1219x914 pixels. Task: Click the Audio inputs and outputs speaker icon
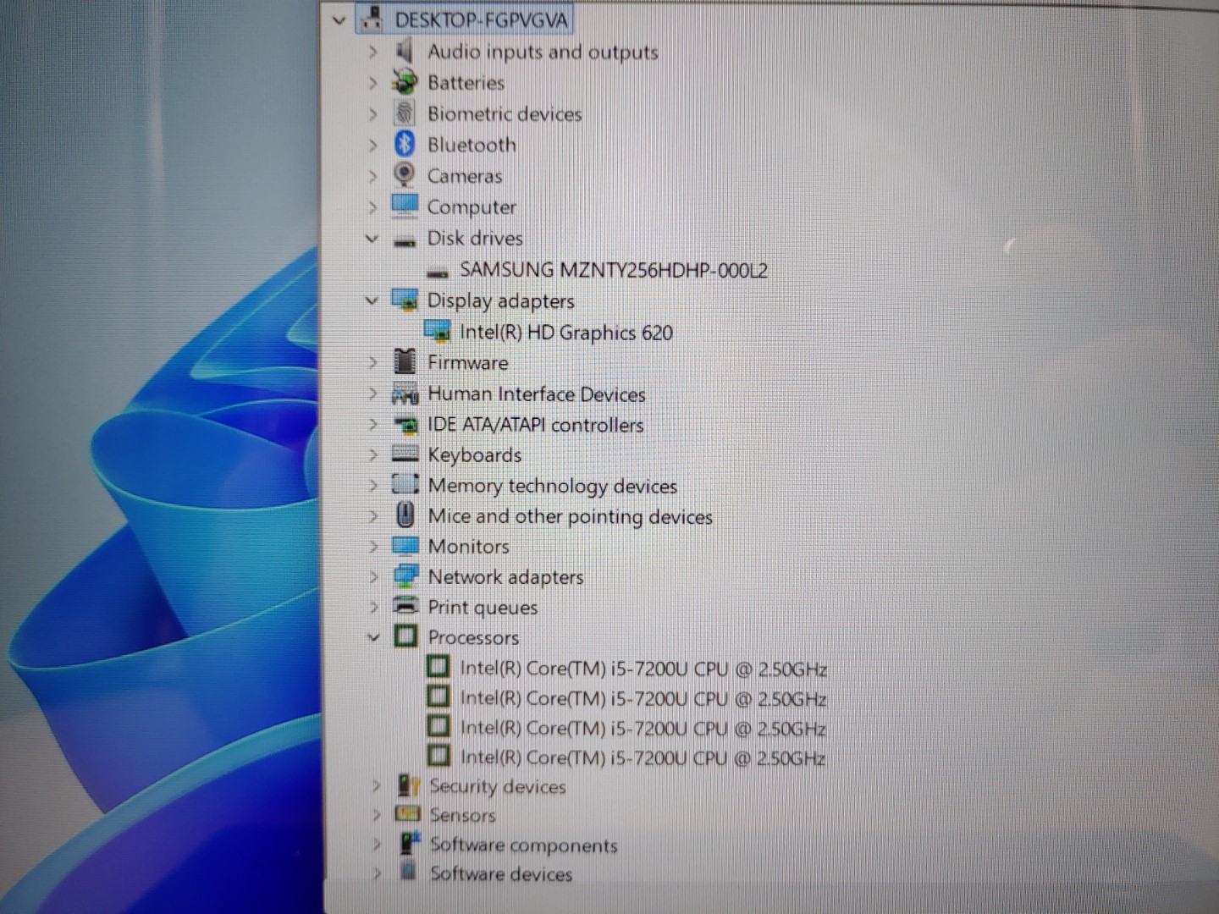pos(405,52)
